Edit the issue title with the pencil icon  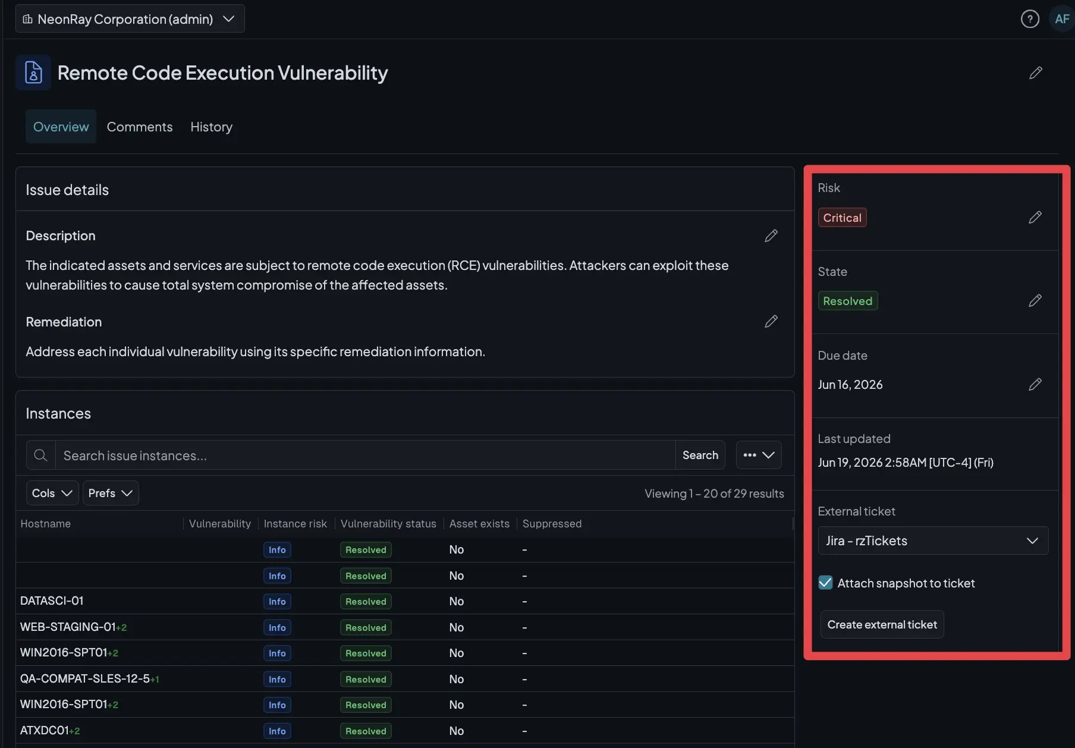point(1036,73)
